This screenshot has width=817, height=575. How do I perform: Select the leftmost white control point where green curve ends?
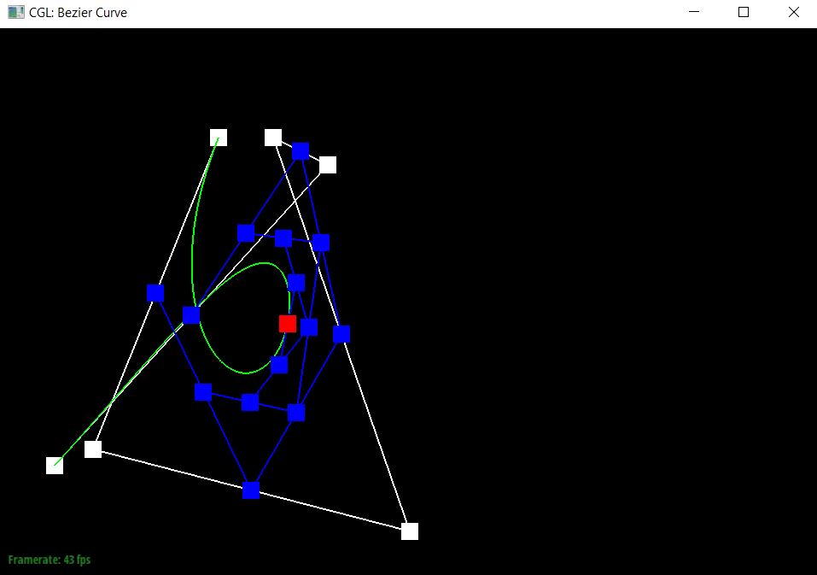coord(55,466)
